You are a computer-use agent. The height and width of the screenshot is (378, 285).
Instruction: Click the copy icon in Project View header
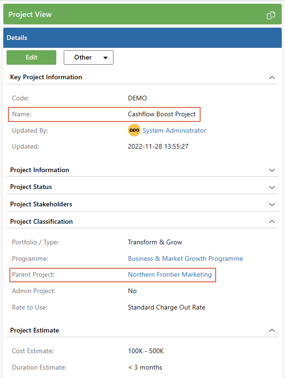pos(271,15)
